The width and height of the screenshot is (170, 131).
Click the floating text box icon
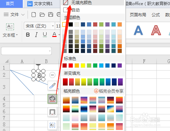point(52,125)
